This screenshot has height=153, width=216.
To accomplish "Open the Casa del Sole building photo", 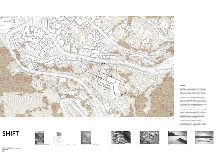I will tap(86, 137).
